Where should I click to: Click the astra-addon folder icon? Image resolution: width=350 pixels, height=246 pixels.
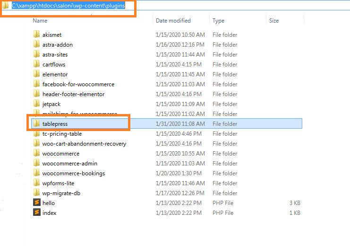pos(37,44)
